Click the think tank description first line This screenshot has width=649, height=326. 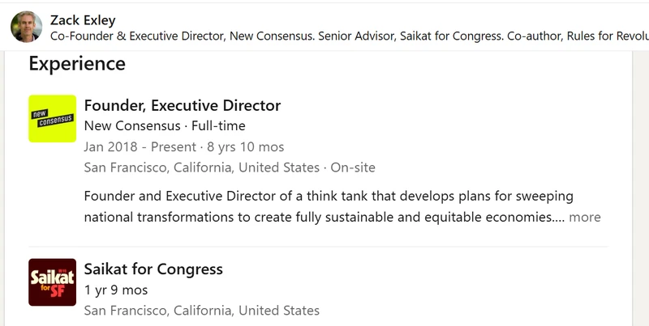point(329,196)
